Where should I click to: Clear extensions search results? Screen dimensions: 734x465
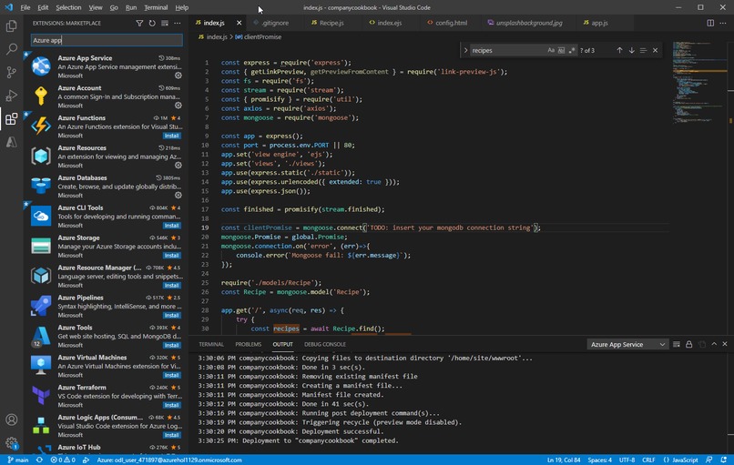(165, 23)
